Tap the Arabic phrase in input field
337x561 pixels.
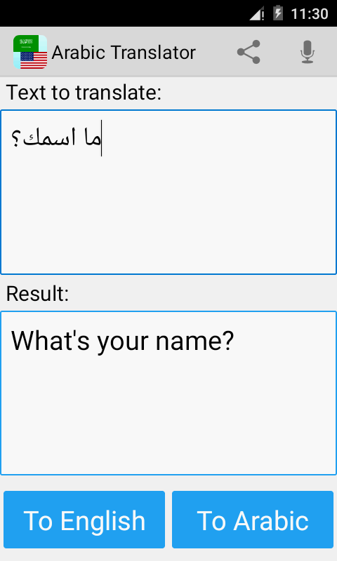point(56,137)
